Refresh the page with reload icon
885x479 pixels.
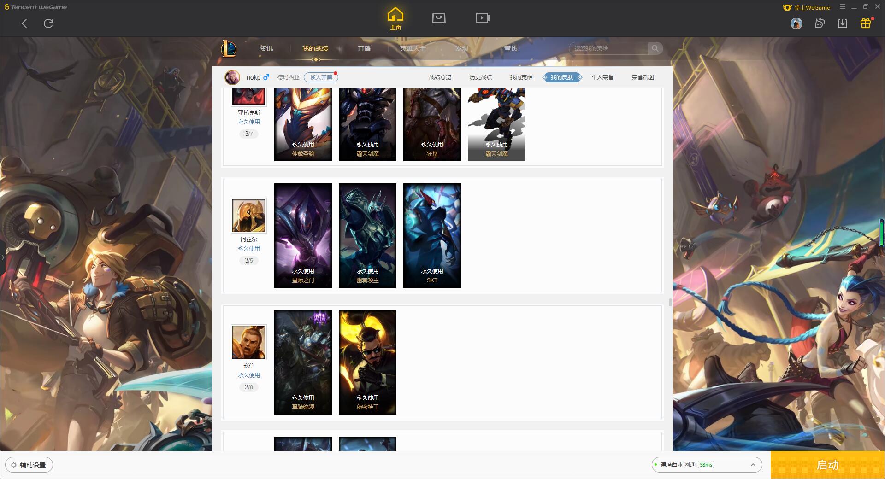(x=48, y=23)
